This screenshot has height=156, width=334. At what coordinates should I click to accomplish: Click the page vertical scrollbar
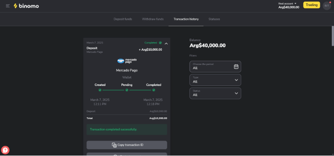pyautogui.click(x=333, y=36)
